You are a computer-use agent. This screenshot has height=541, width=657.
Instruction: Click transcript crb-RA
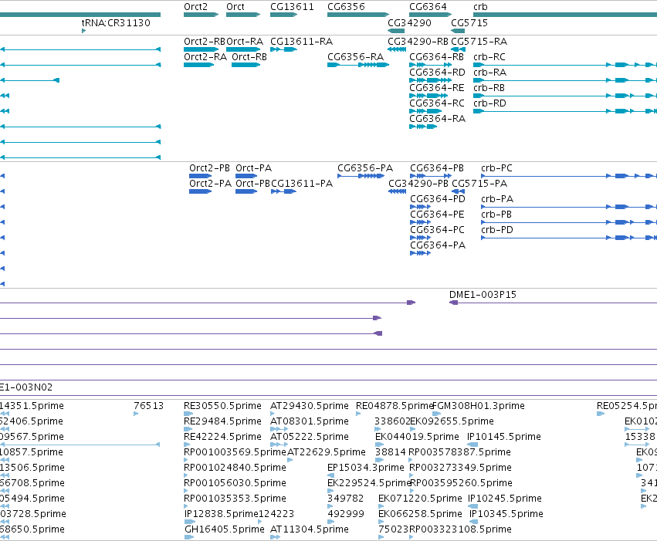(565, 80)
